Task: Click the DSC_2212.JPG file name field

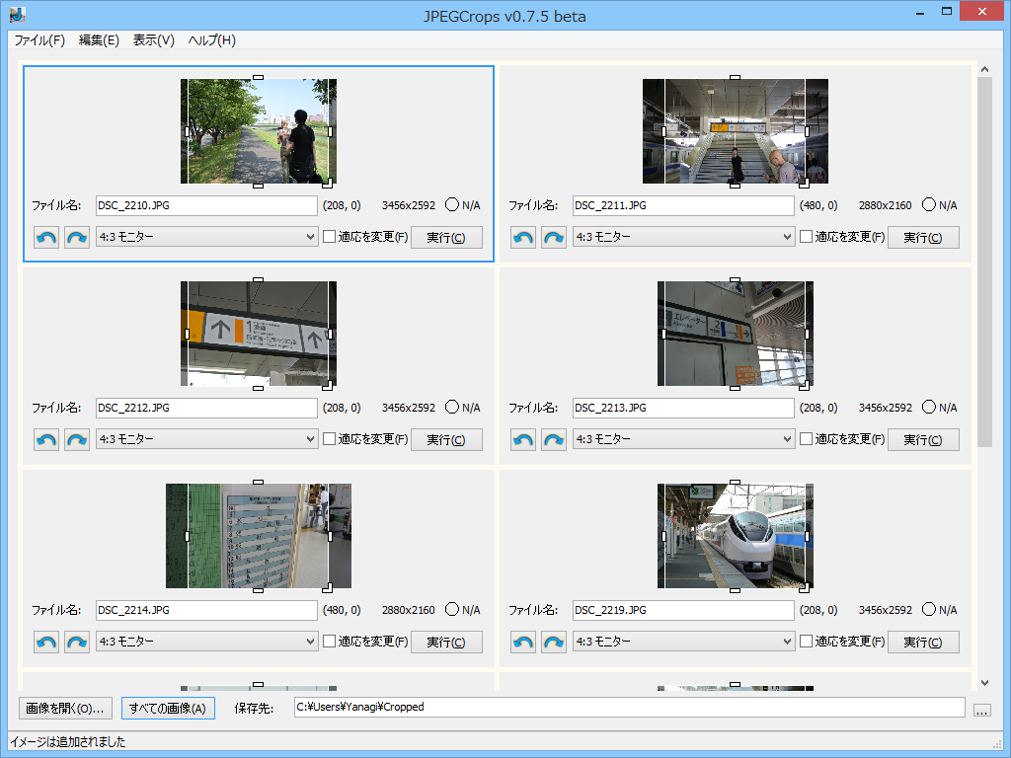Action: pos(206,408)
